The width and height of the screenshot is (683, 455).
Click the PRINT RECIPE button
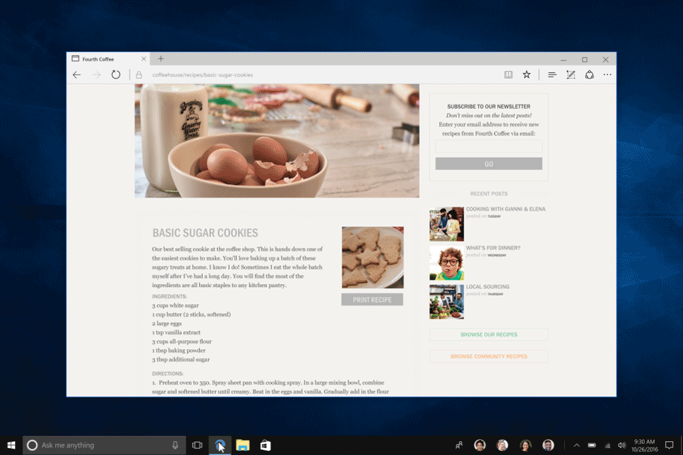pyautogui.click(x=372, y=299)
